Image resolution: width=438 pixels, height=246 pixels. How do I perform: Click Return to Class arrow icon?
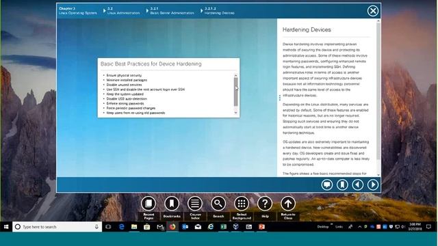click(288, 204)
